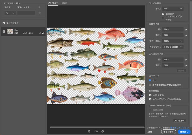Check the 画像に添付 checkbox

click(x=150, y=110)
